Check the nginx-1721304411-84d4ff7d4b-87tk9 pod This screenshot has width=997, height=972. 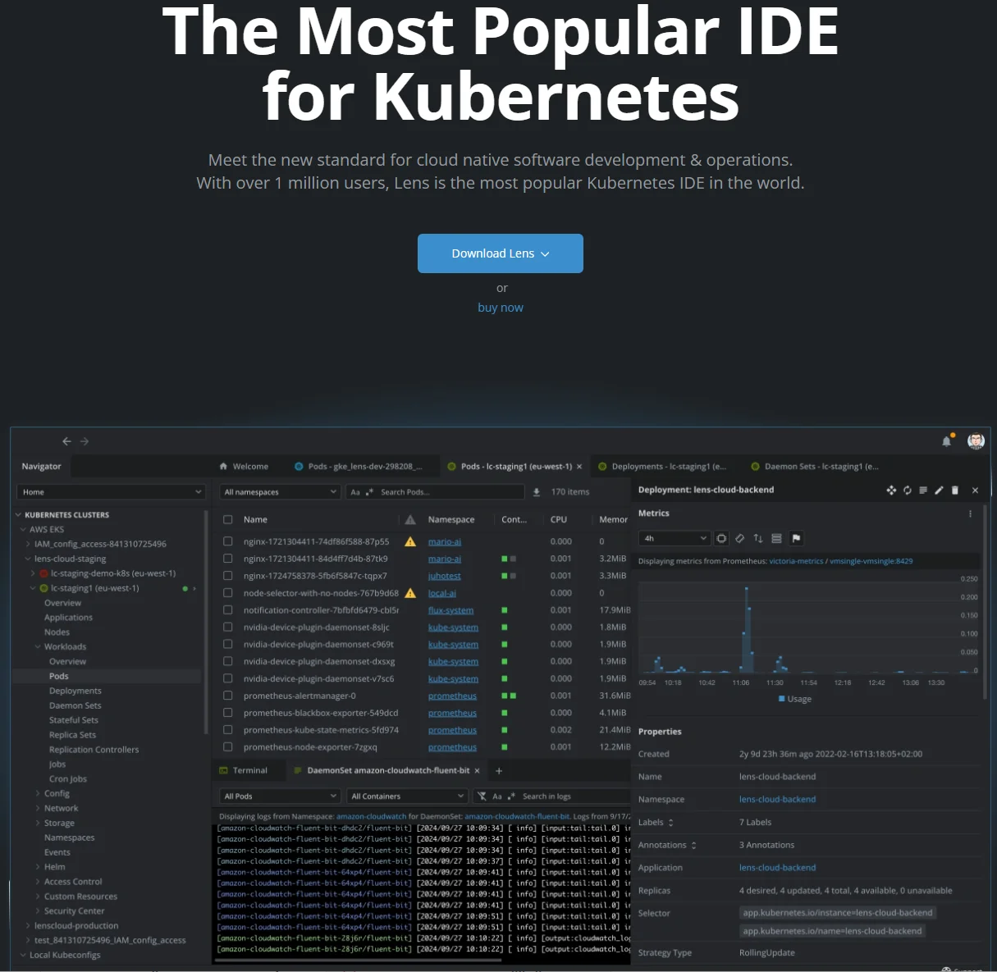[228, 559]
